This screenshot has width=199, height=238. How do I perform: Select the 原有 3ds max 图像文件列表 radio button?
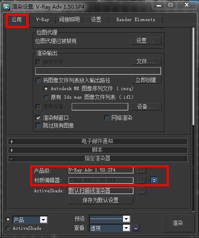(x=46, y=97)
